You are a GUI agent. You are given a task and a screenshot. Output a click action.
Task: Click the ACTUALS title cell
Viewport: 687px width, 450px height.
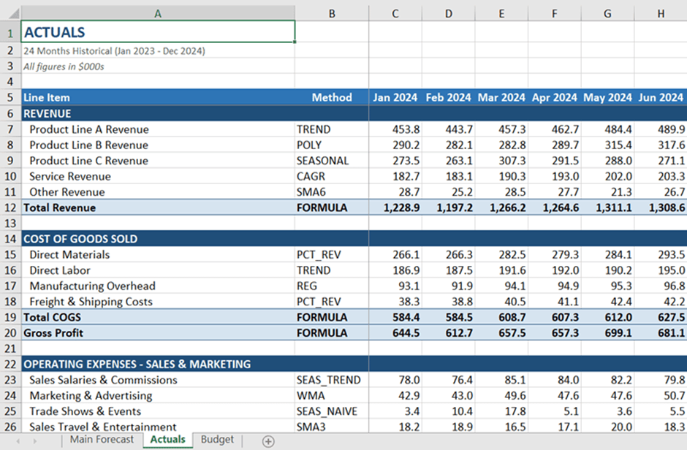click(x=158, y=32)
